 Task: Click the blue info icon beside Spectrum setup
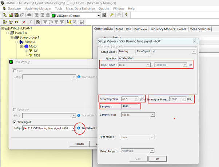tap(79, 115)
